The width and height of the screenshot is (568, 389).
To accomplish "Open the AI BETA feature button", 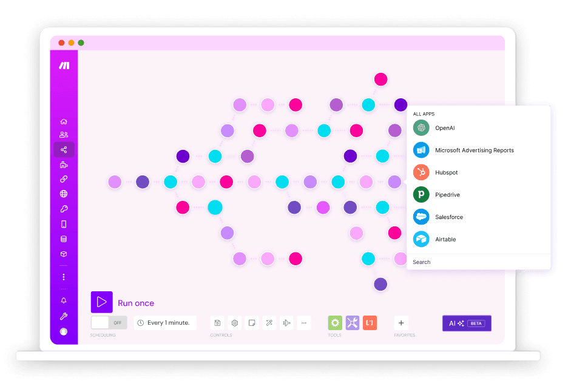I will click(x=467, y=323).
